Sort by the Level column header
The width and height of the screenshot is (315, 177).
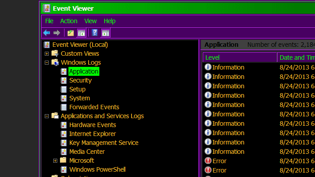pyautogui.click(x=240, y=58)
